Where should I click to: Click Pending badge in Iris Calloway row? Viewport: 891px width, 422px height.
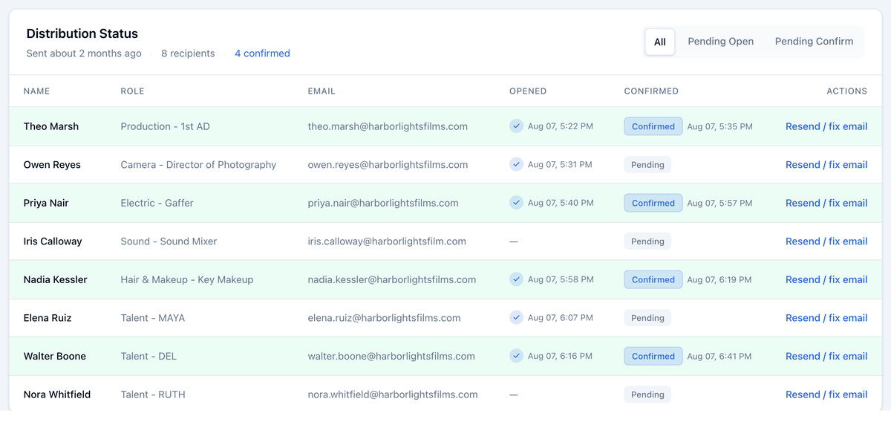tap(647, 241)
